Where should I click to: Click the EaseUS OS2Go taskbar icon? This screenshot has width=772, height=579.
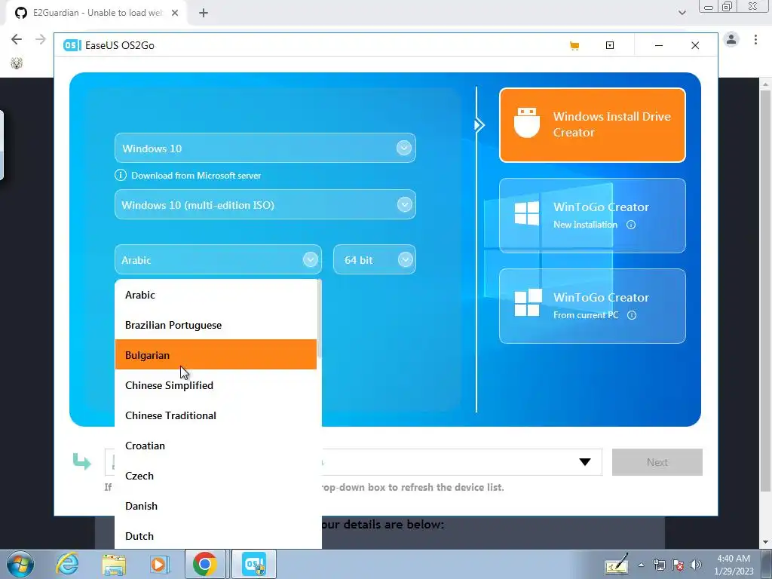(254, 564)
